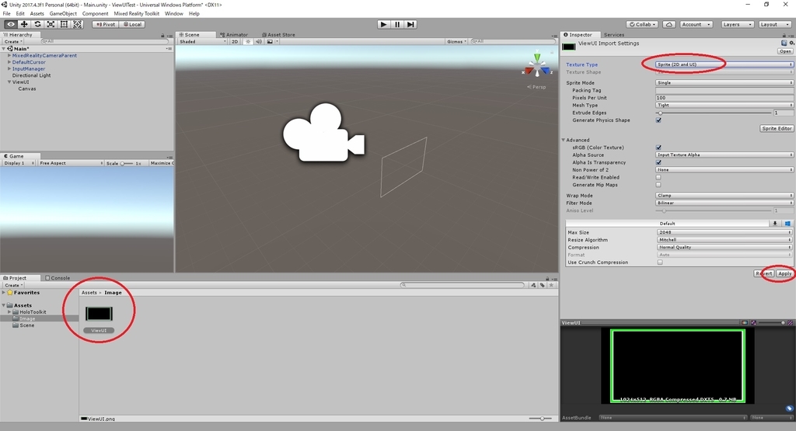Click the Pause button
796x431 pixels.
pos(397,24)
